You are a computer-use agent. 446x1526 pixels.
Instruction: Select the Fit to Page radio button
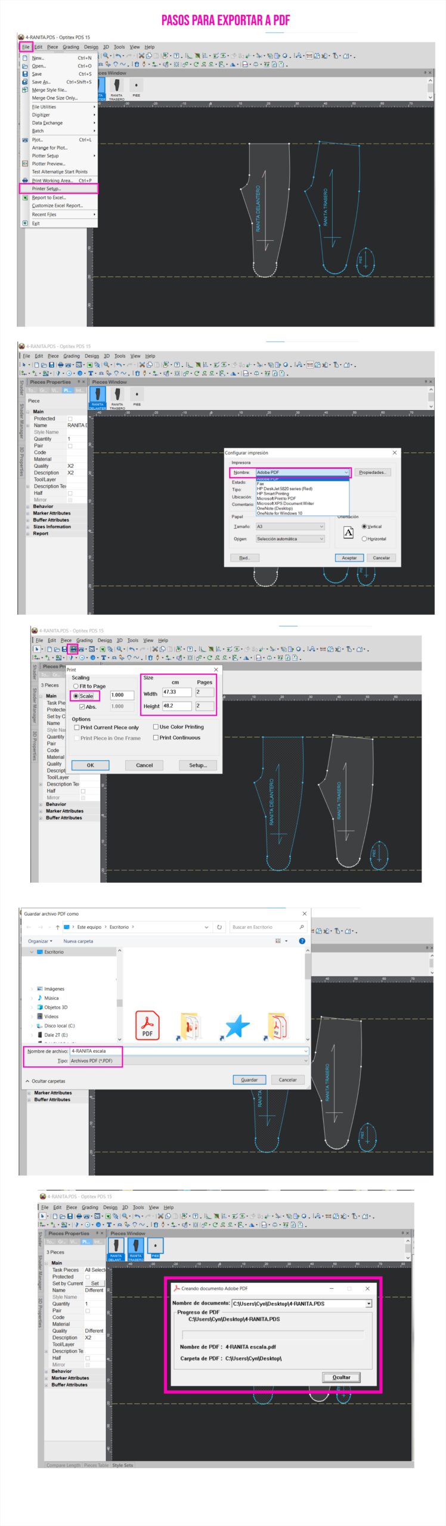[x=76, y=686]
